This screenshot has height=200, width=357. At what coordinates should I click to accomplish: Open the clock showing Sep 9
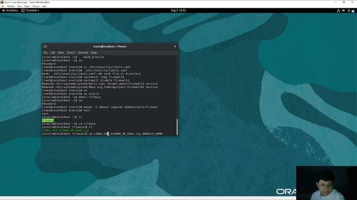click(x=178, y=11)
